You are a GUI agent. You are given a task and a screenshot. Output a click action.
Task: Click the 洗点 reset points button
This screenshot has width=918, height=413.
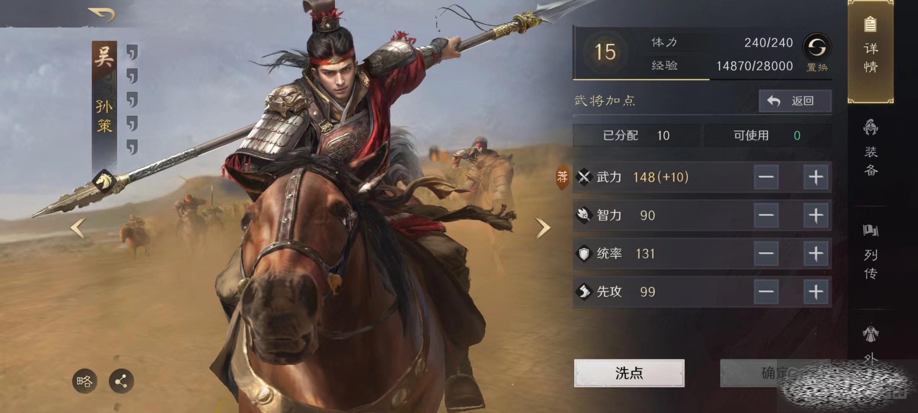629,373
